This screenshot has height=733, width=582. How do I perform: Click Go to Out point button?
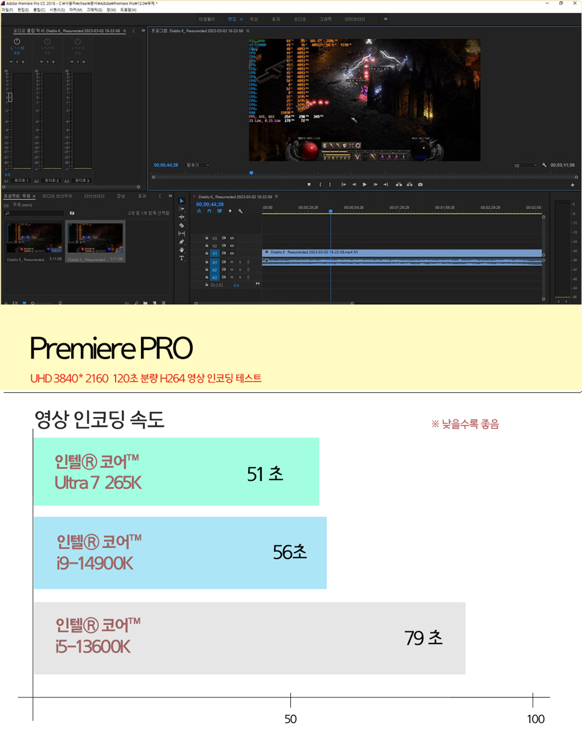click(x=386, y=184)
